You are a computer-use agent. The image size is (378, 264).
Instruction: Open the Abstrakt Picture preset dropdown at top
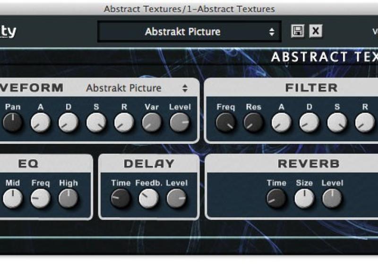[189, 32]
